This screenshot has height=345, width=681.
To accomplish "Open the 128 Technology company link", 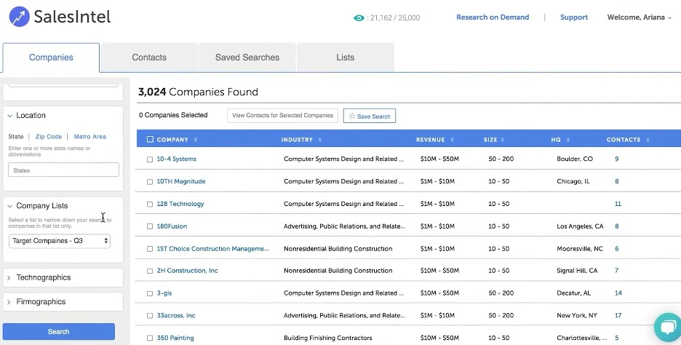I will (x=180, y=204).
